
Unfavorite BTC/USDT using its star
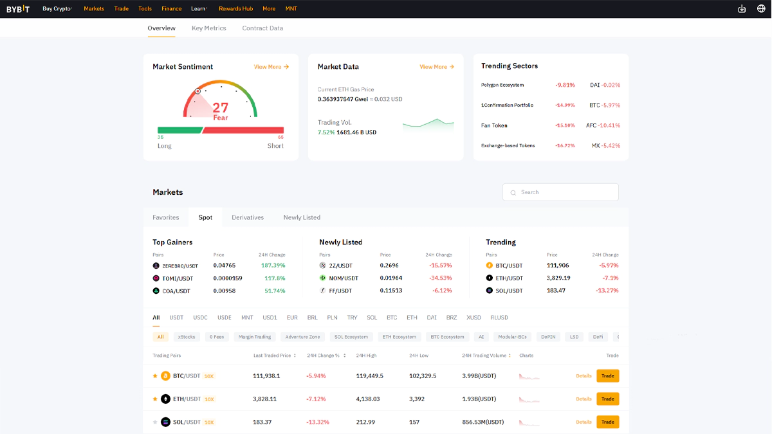pos(155,376)
